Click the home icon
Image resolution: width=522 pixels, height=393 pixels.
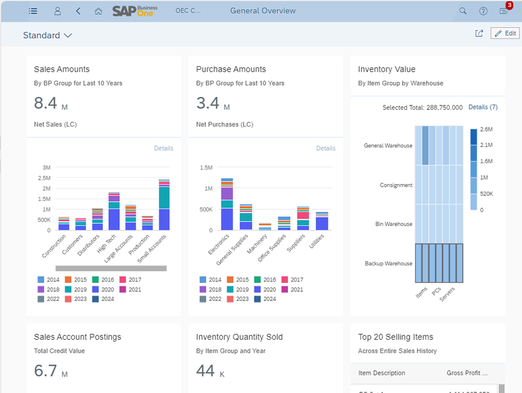[x=98, y=11]
